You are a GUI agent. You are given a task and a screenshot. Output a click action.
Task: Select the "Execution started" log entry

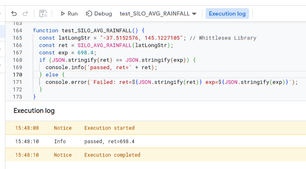[x=109, y=128]
